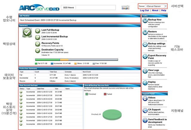Click Send feedback to development link
This screenshot has width=191, height=130.
(x=157, y=121)
